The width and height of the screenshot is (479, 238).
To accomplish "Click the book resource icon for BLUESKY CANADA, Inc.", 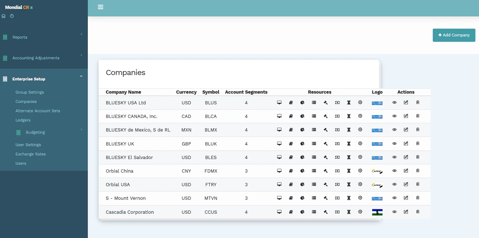I will [291, 116].
